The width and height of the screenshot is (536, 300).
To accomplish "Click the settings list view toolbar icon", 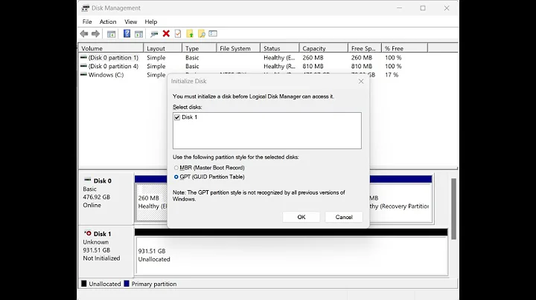I will (213, 33).
